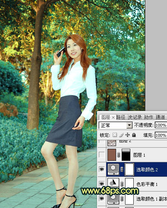Hide the 选取颜色 2 layer

click(101, 169)
